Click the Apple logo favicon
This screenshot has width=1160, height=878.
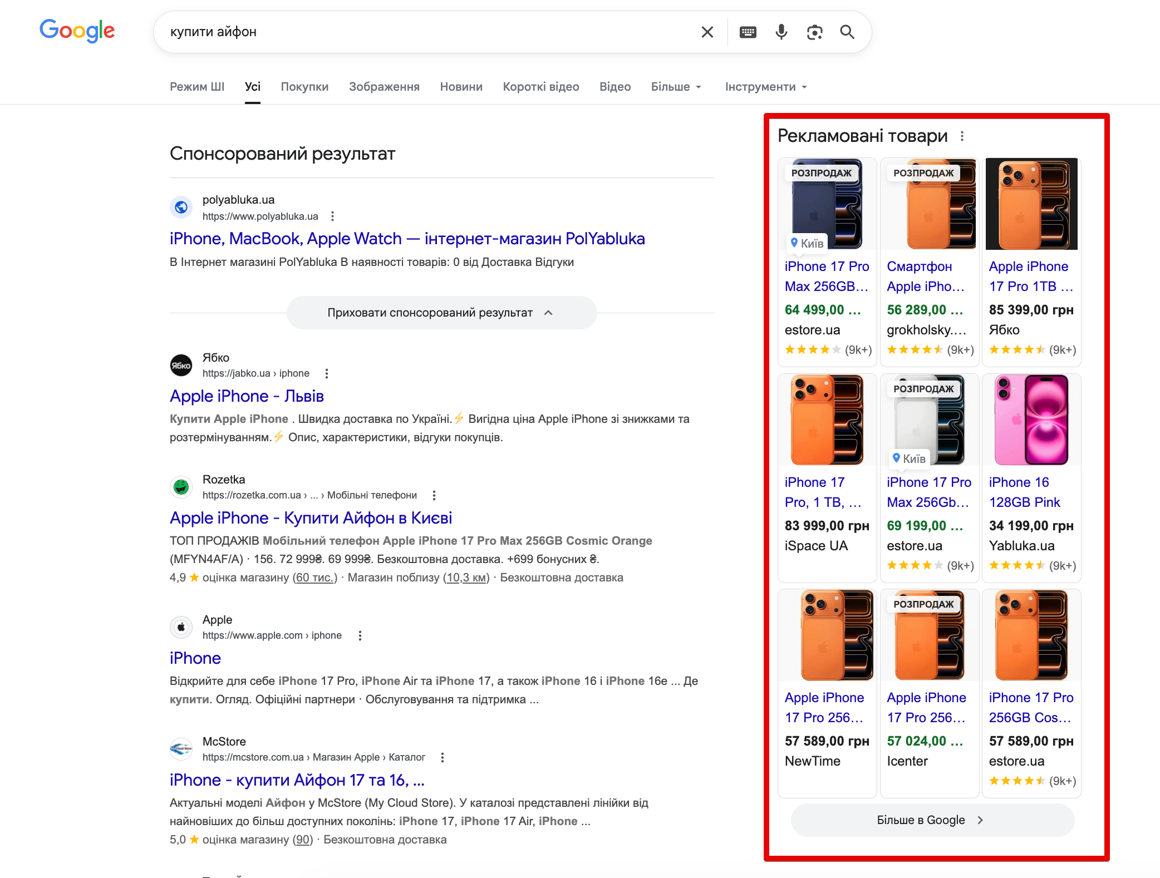tap(181, 627)
